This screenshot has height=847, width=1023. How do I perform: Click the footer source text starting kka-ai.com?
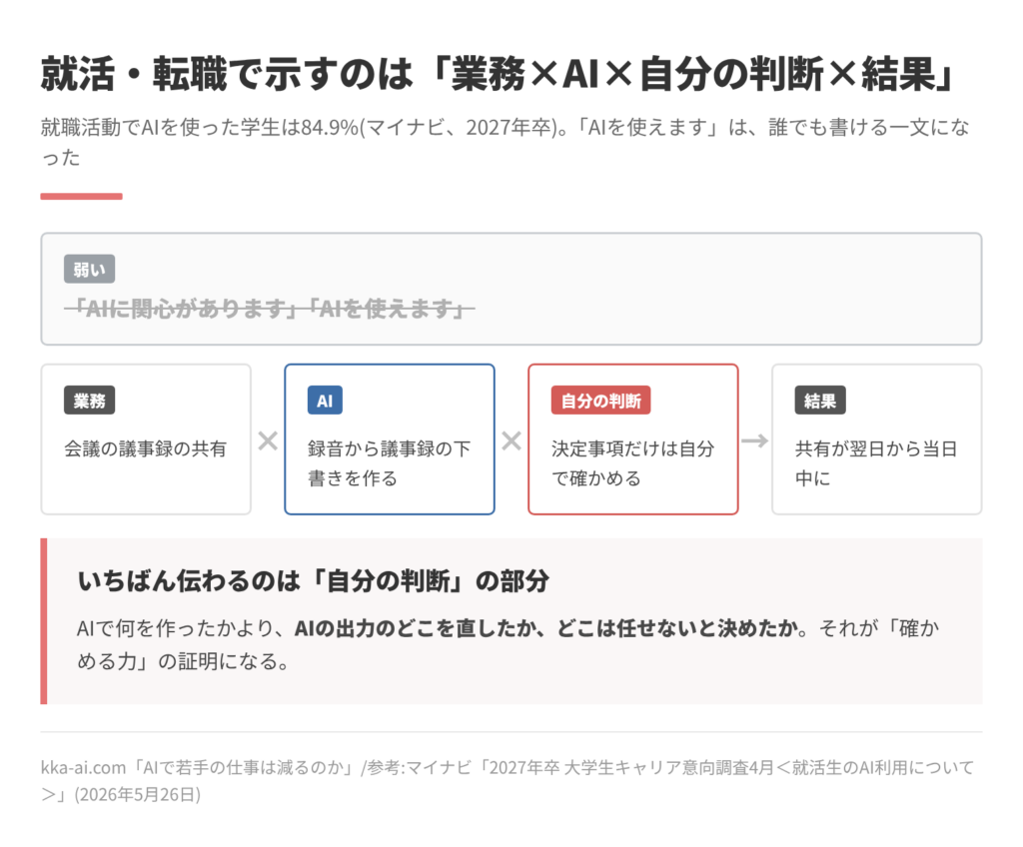[507, 780]
